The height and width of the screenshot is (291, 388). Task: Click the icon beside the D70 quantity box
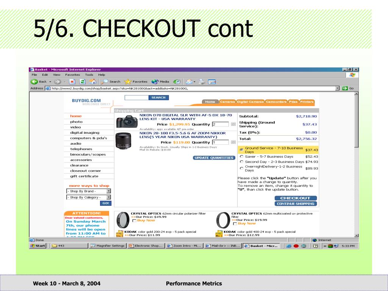[x=233, y=124]
